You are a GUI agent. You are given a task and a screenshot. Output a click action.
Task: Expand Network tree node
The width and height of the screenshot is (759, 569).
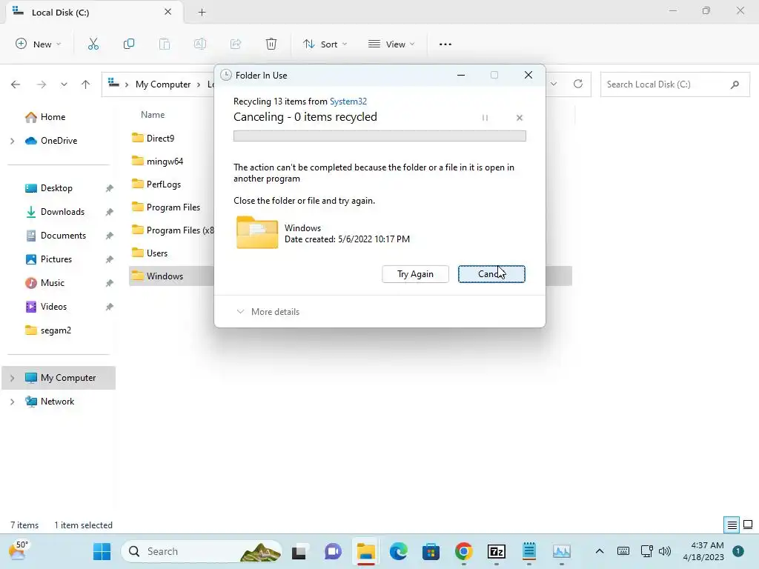coord(12,402)
